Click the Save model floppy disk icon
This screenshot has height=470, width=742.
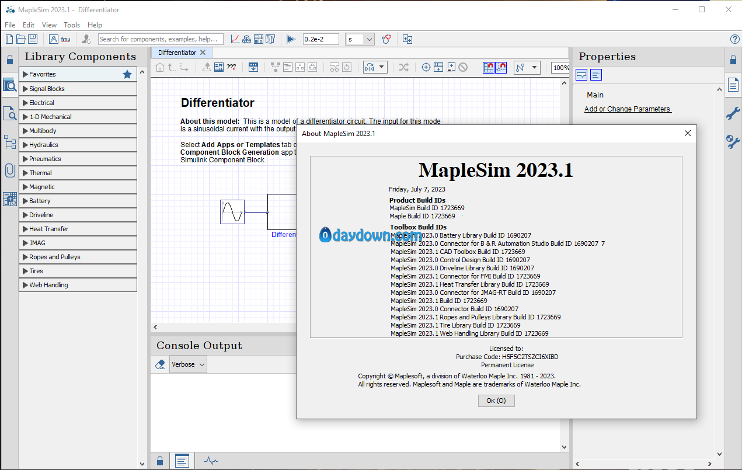click(33, 39)
